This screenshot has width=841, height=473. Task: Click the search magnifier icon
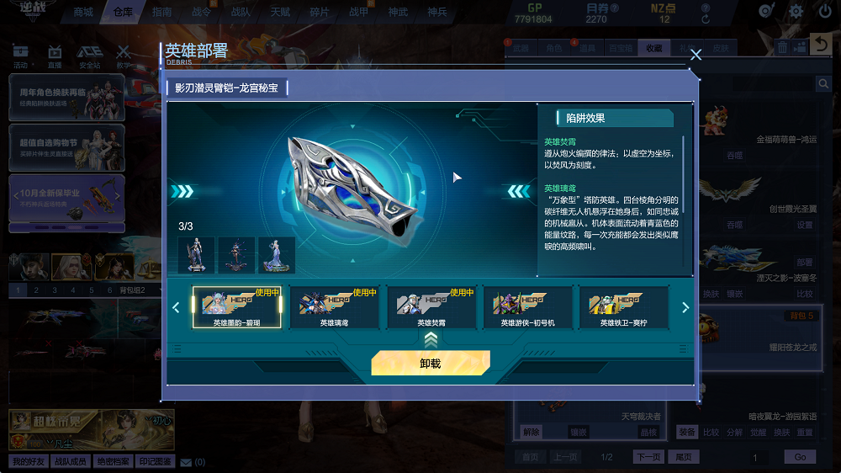pos(823,84)
